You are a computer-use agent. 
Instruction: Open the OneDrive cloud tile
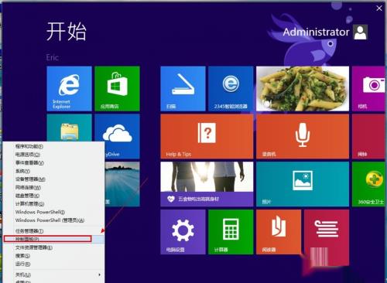pyautogui.click(x=117, y=136)
